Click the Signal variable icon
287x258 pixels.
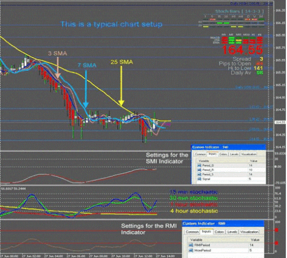pyautogui.click(x=199, y=179)
